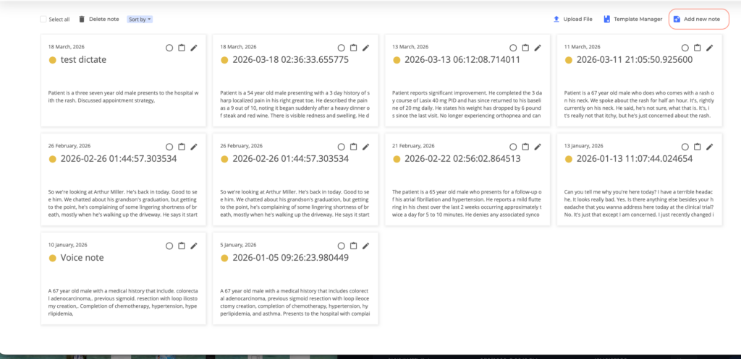Select the 2026-03-18 02:36:33 note using its circle
This screenshot has height=359, width=741.
click(x=341, y=48)
